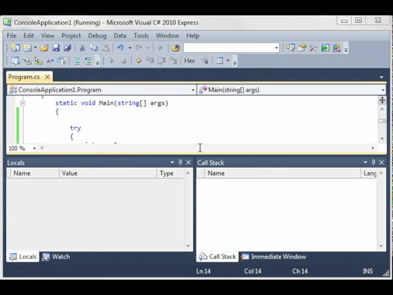This screenshot has height=295, width=393.
Task: Close the Program.cs tab
Action: (x=47, y=77)
